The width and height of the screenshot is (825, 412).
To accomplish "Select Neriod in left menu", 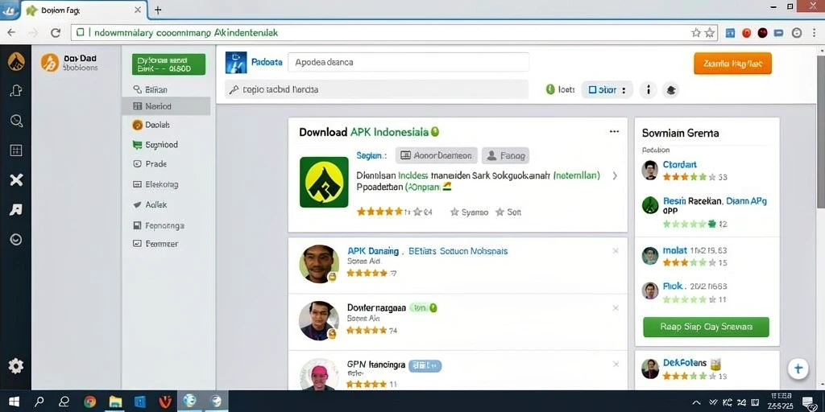I will point(166,106).
